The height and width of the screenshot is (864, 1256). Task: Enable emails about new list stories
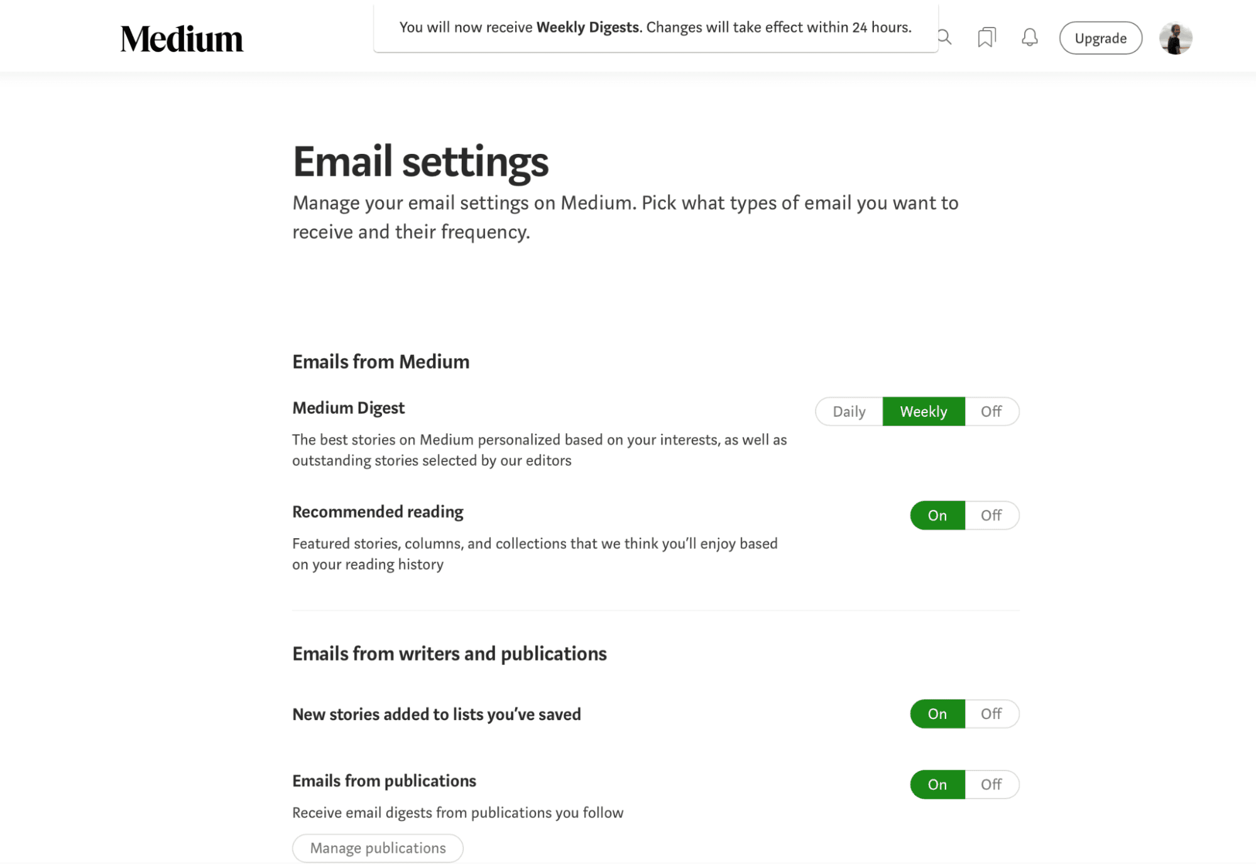pyautogui.click(x=936, y=714)
